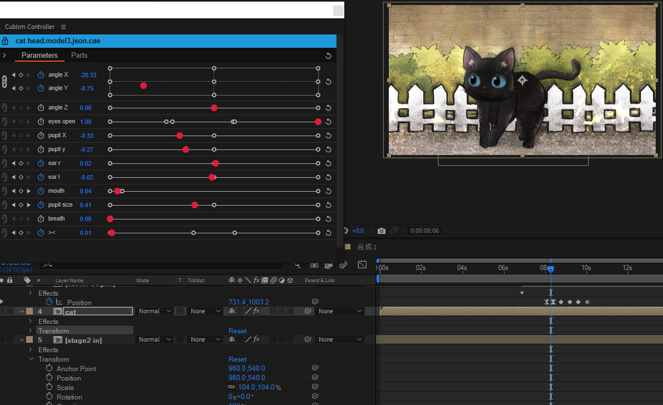Open the TrkMat dropdown for the cat layer

point(205,311)
